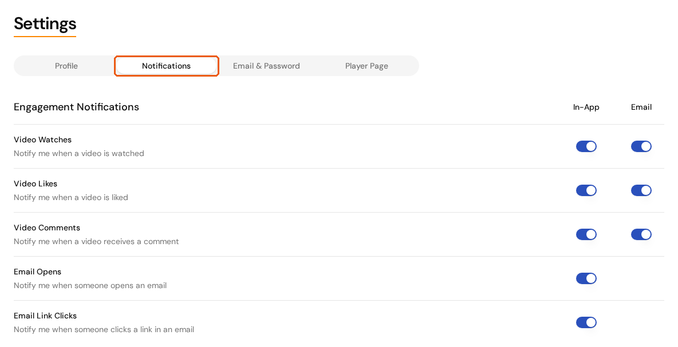
Task: Disable in-app notifications for Video Watches
Action: (586, 146)
